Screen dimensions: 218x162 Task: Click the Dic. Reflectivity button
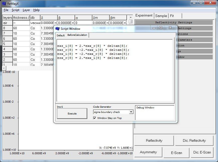pos(194,140)
